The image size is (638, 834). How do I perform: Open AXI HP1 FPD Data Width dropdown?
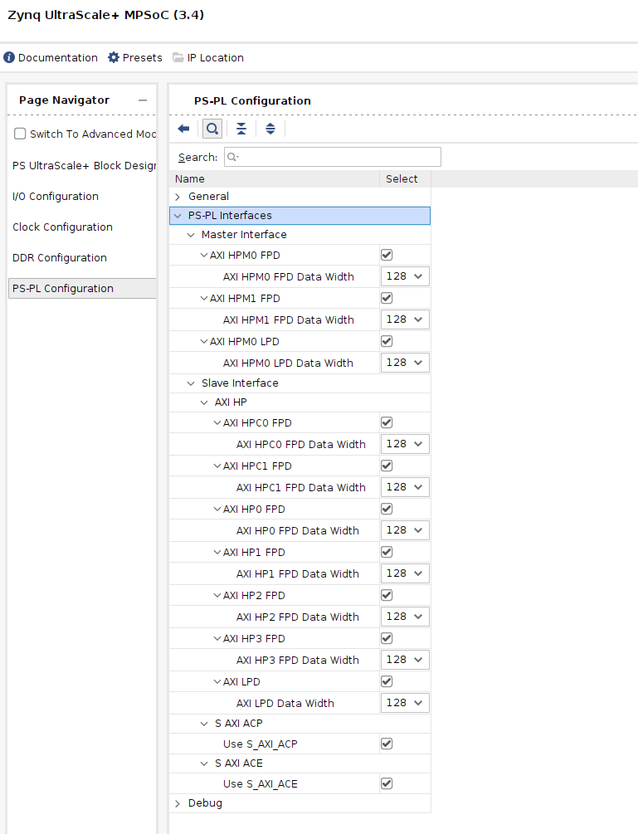(405, 573)
